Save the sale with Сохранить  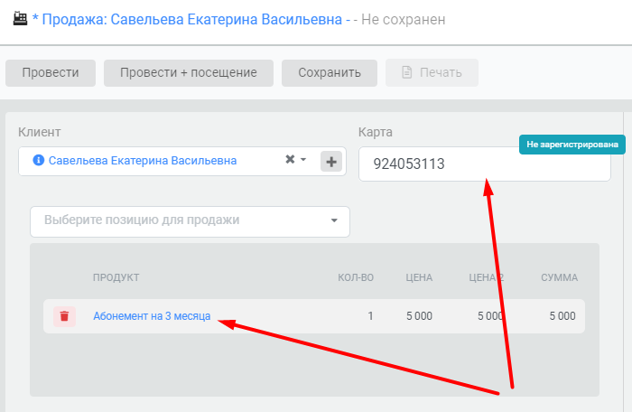330,72
